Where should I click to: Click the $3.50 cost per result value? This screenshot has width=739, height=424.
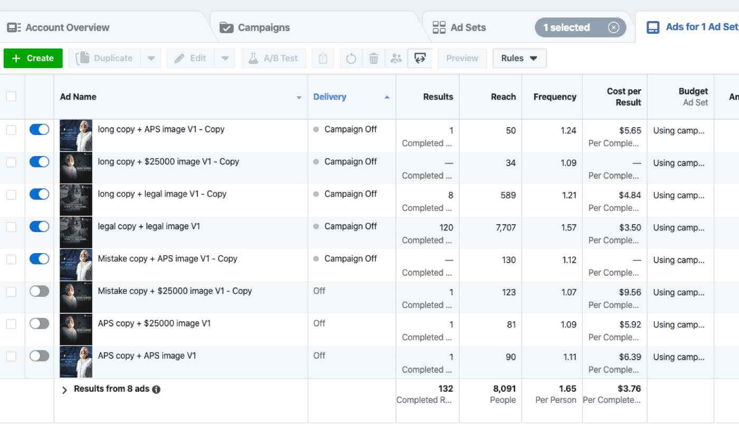[630, 228]
